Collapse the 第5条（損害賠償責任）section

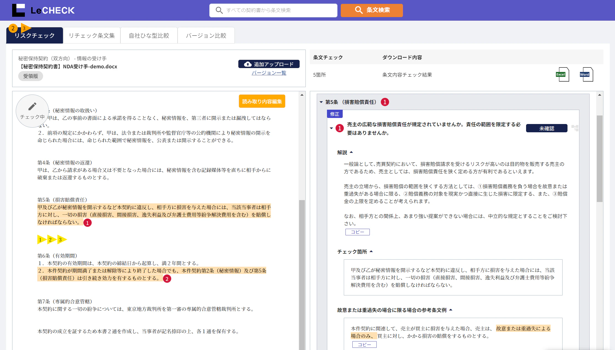(x=321, y=102)
